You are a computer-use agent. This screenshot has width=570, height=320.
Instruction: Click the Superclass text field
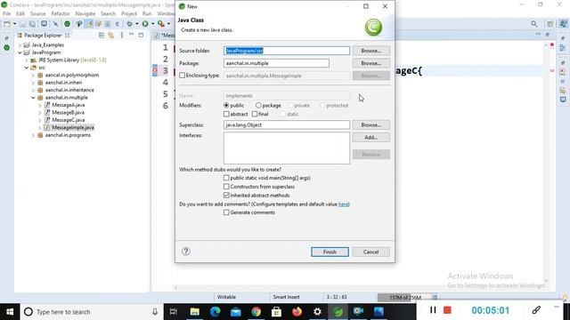click(287, 124)
